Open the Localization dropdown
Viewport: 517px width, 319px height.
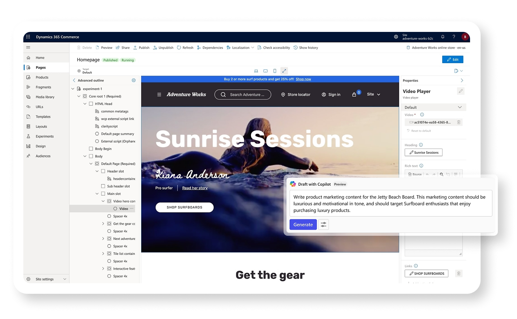240,48
